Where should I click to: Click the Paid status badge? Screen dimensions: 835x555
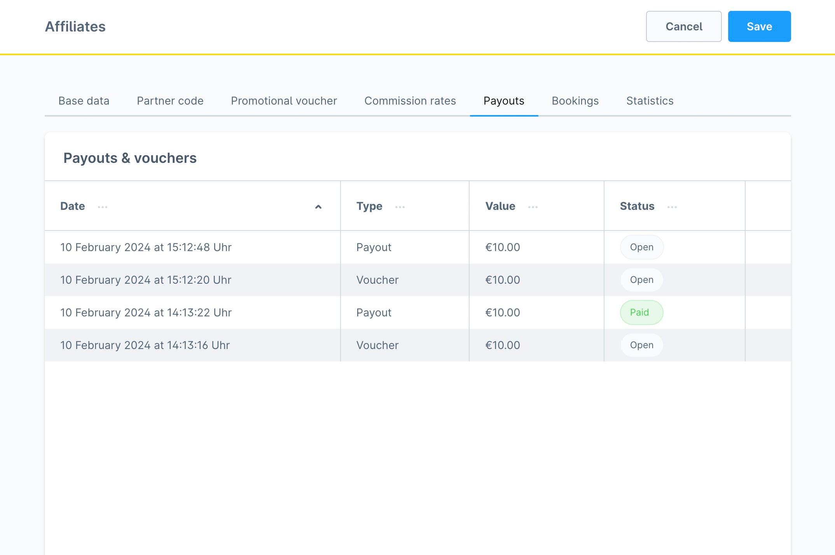pos(641,312)
